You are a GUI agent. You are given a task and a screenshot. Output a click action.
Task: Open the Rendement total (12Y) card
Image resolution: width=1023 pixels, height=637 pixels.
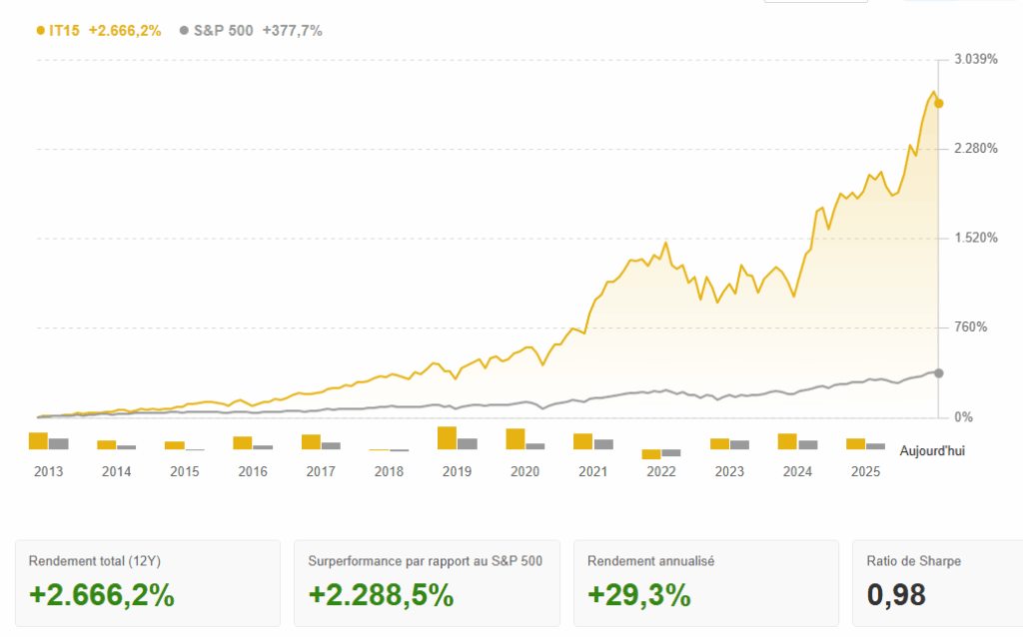coord(148,583)
